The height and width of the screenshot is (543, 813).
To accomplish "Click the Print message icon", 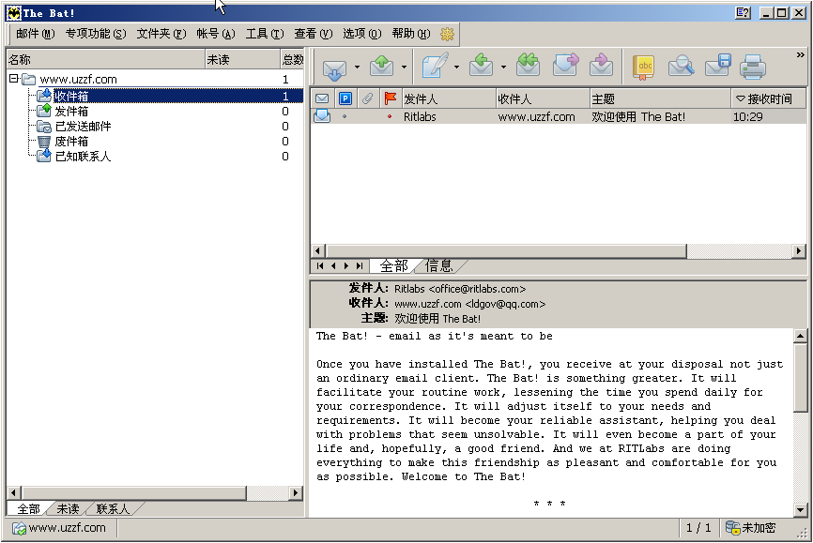I will point(753,67).
